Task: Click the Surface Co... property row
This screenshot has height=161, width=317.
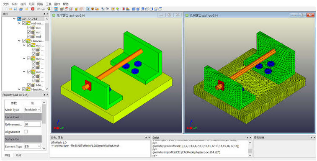Action: pyautogui.click(x=23, y=139)
